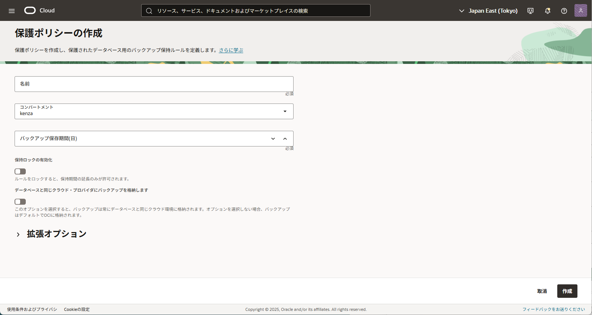Screen dimensions: 592x315
Task: Enable the 保持ロックの有効化 toggle
Action: point(20,172)
